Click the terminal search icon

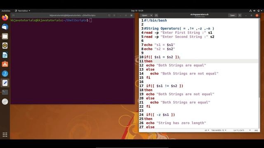tap(109, 15)
